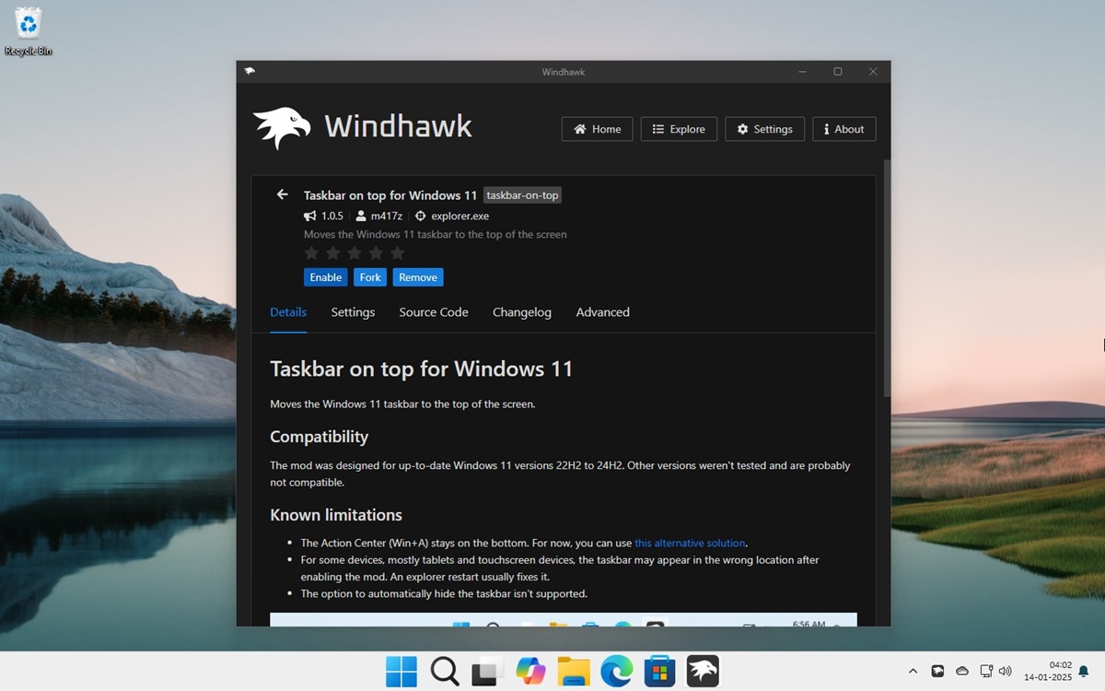1105x691 pixels.
Task: Expand hidden icons in the system tray
Action: coord(912,671)
